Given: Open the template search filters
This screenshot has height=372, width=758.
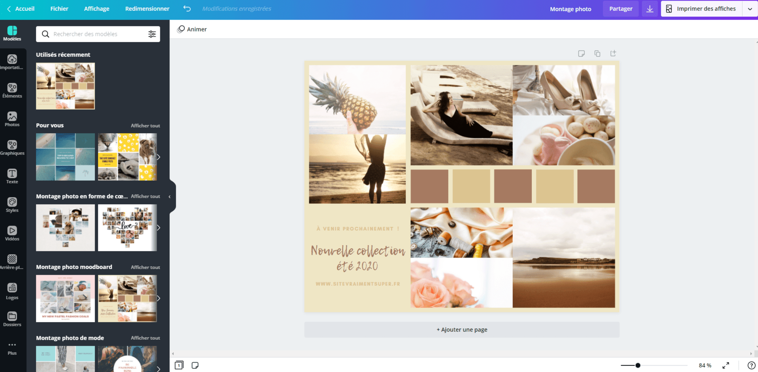Looking at the screenshot, I should click(152, 34).
